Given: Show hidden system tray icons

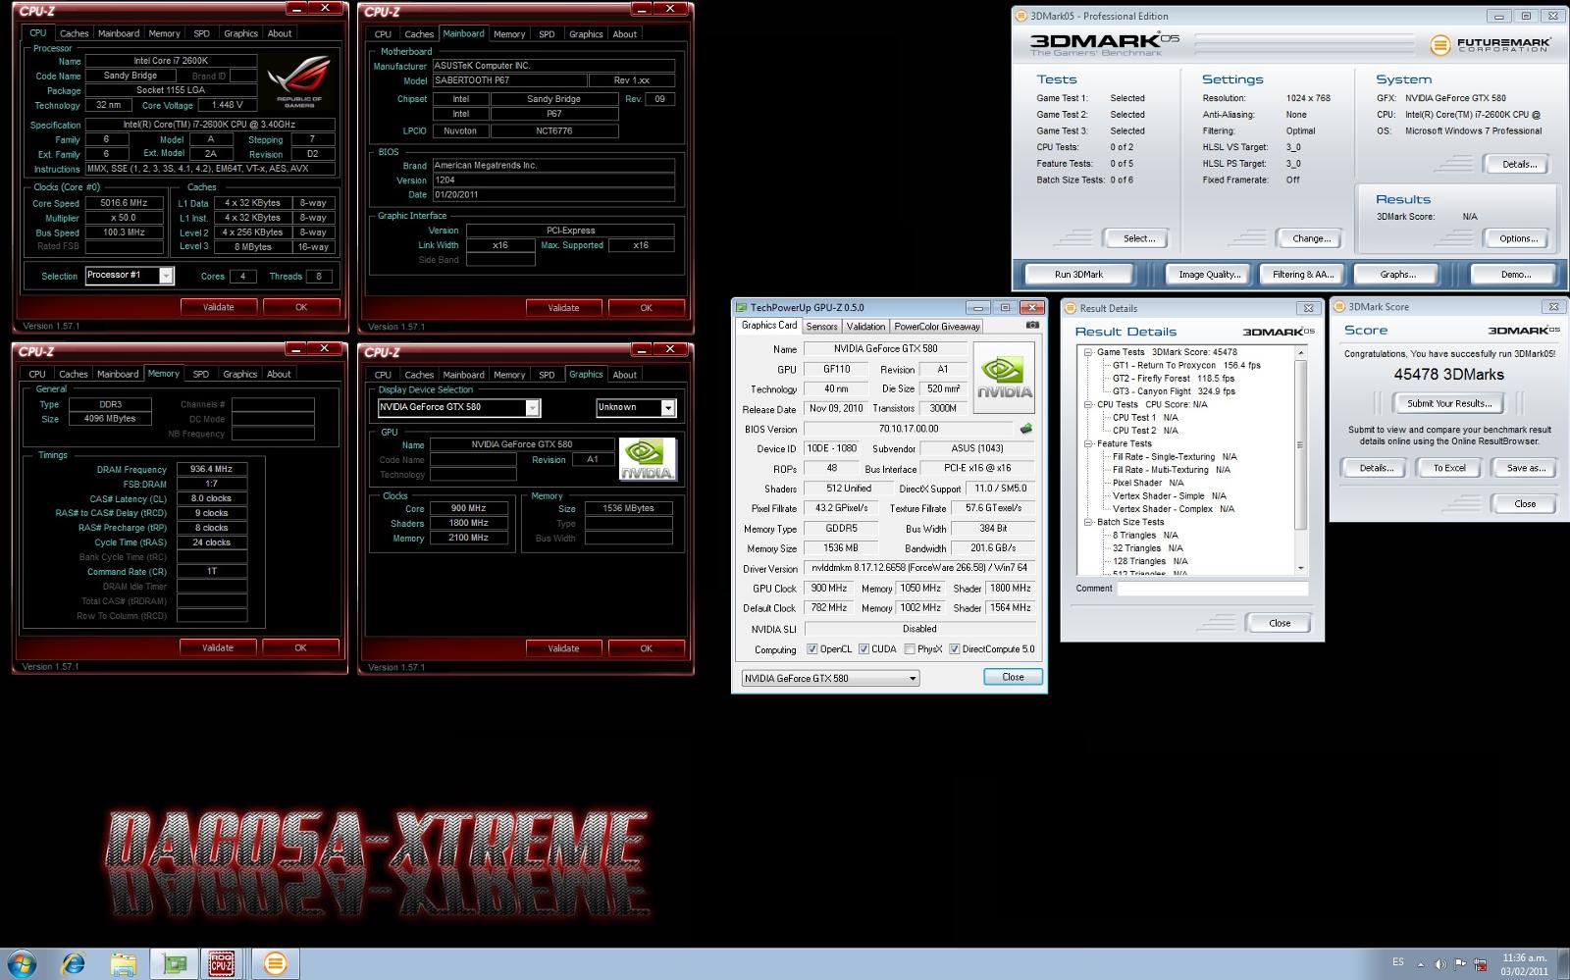Looking at the screenshot, I should pos(1422,963).
